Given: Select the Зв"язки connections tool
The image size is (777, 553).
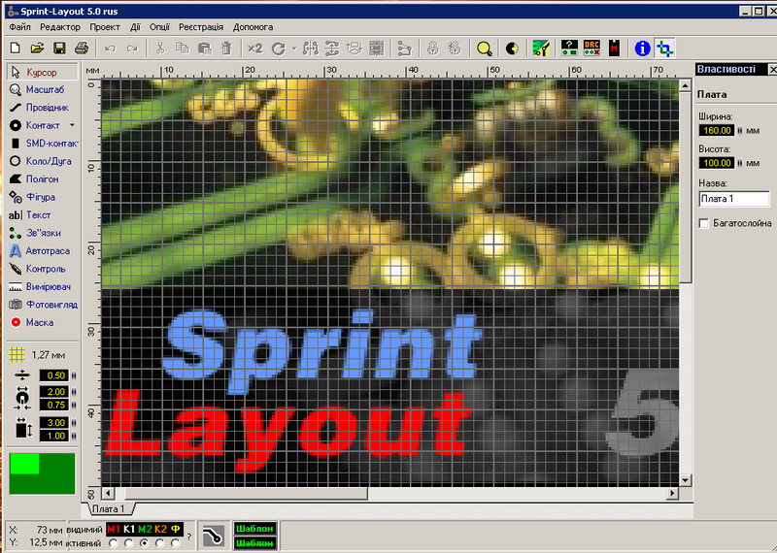Looking at the screenshot, I should pyautogui.click(x=42, y=233).
